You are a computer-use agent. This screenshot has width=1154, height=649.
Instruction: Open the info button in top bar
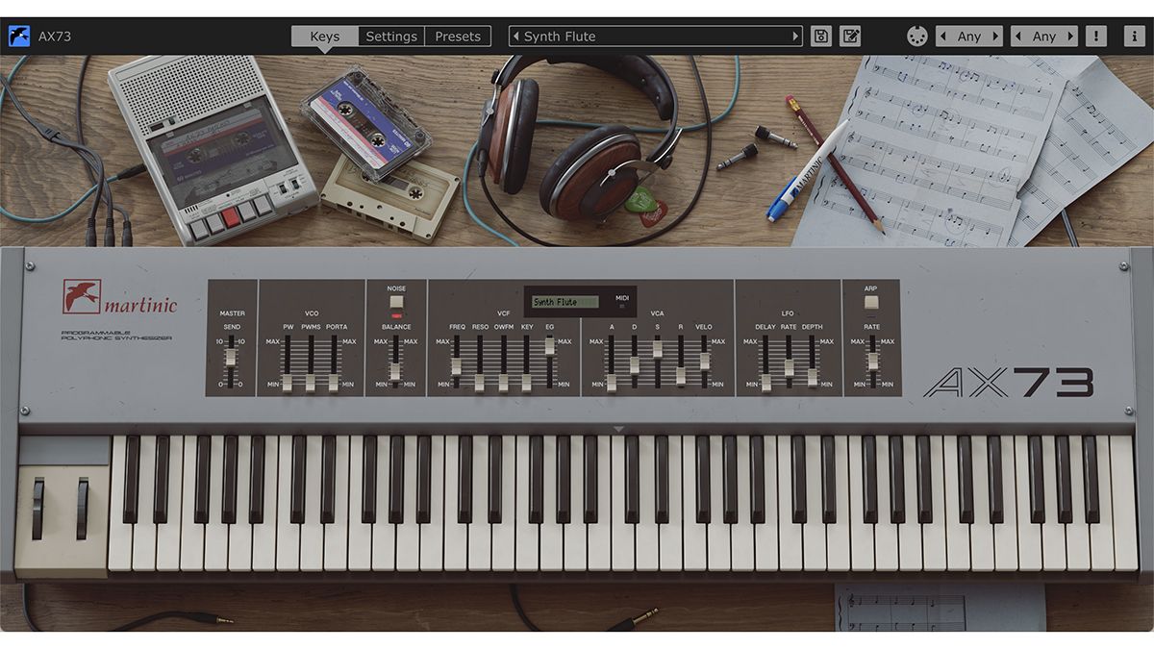coord(1134,37)
